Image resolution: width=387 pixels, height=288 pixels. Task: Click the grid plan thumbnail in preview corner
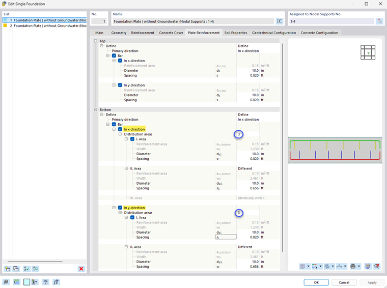(x=368, y=52)
